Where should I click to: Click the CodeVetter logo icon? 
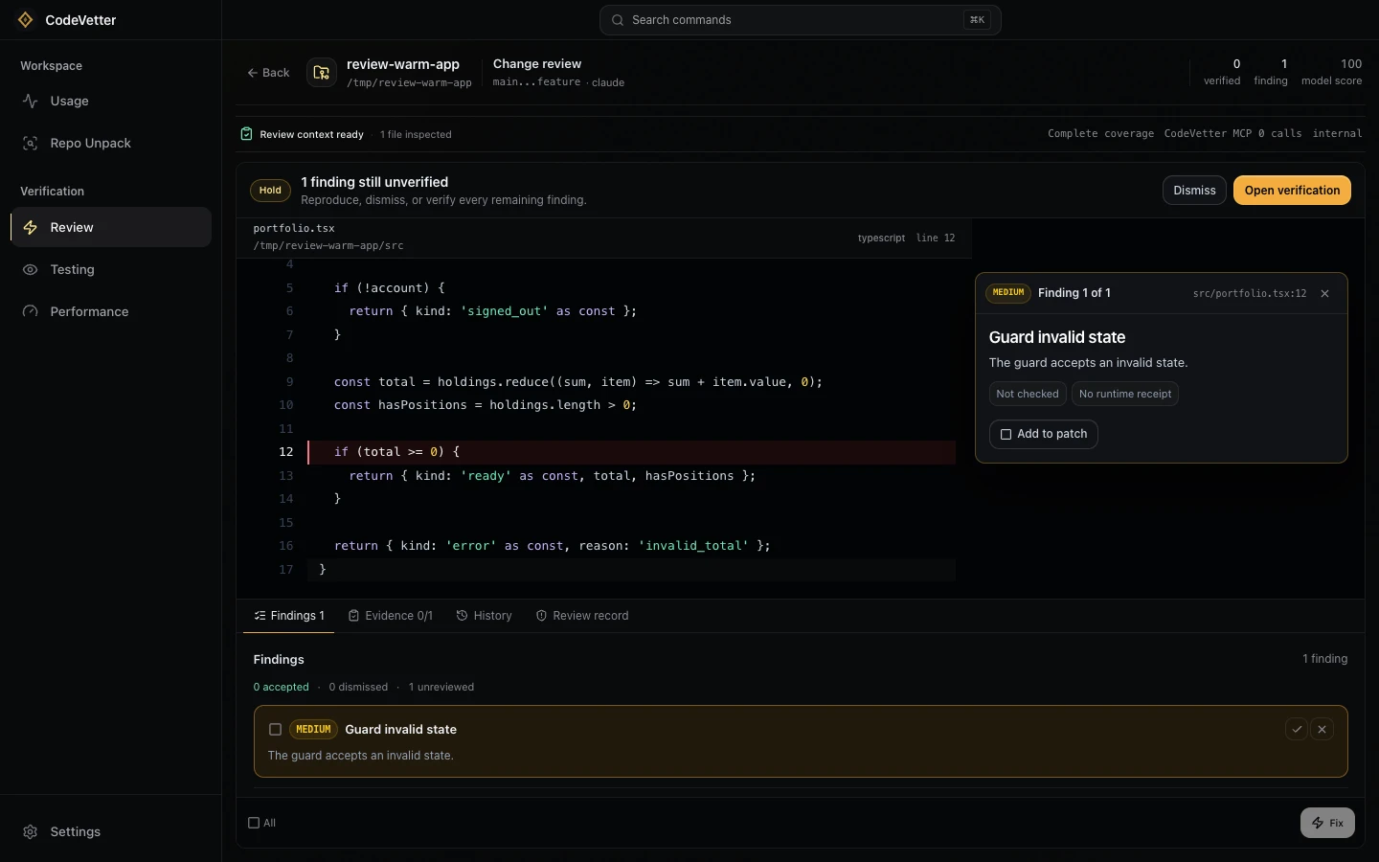[26, 20]
